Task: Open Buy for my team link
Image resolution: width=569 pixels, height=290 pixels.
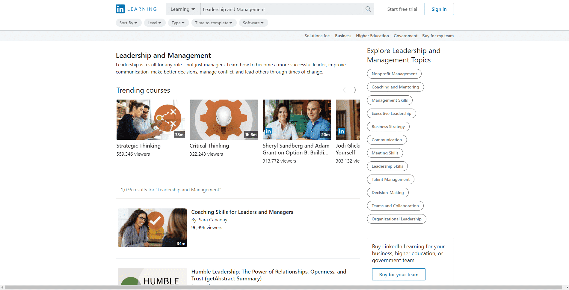Action: click(438, 36)
